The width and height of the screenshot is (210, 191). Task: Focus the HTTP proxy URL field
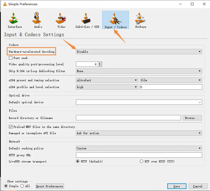[139, 155]
